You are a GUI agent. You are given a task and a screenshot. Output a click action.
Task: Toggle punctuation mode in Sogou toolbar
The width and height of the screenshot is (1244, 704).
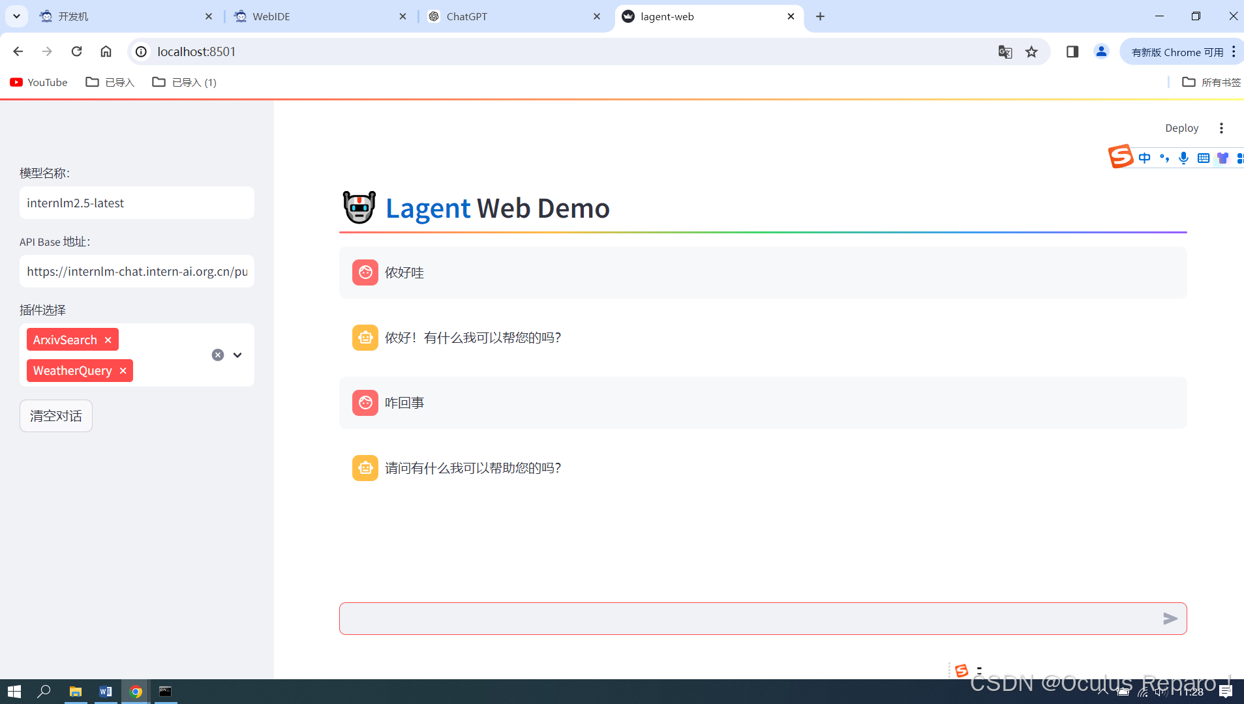click(1165, 158)
